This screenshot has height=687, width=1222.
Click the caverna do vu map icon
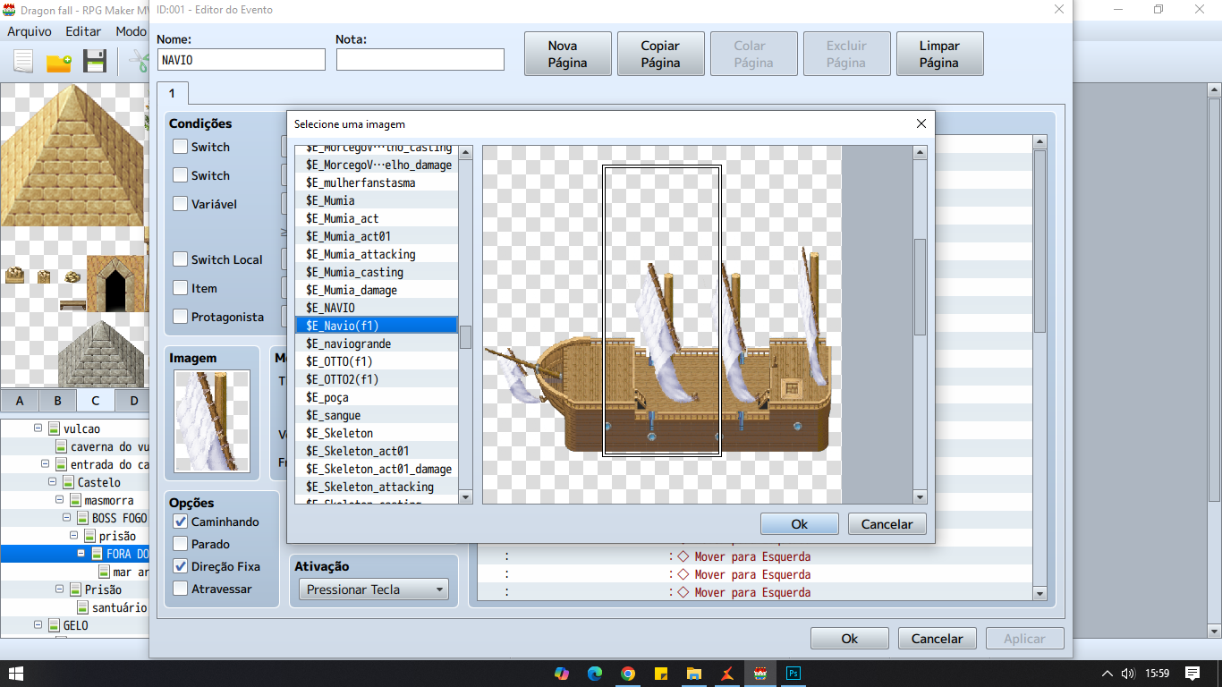(61, 446)
